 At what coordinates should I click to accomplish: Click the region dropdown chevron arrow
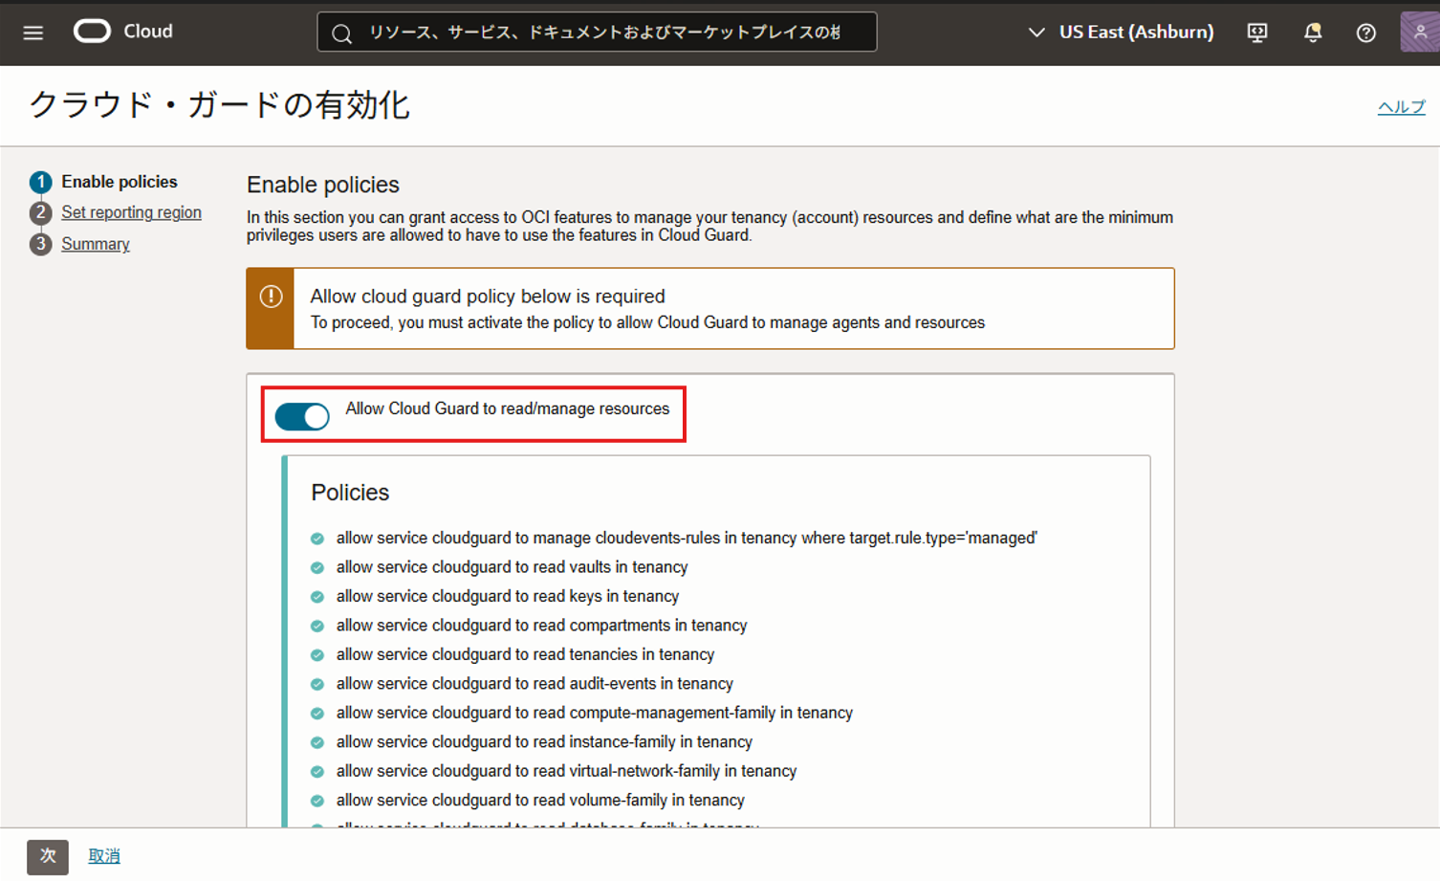pyautogui.click(x=1036, y=33)
